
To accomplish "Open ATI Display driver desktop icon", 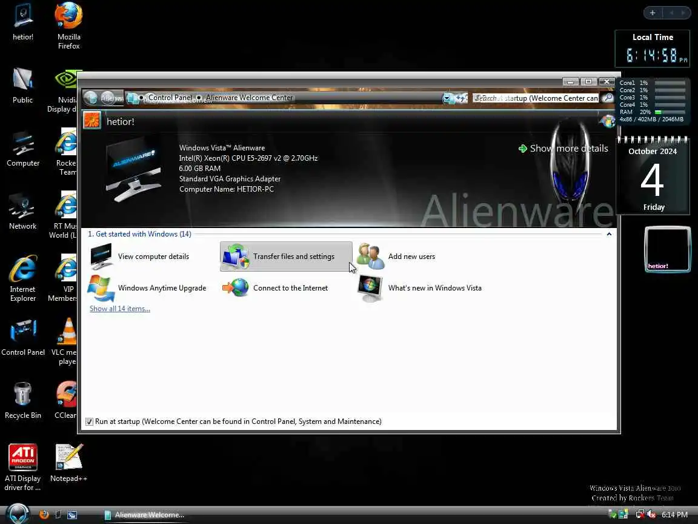I will click(x=22, y=468).
